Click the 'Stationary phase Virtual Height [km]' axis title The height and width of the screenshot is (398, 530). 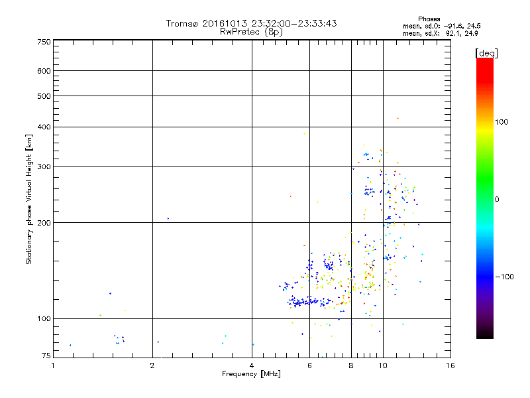pyautogui.click(x=29, y=199)
